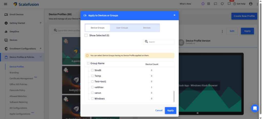Open the chat messages icon in header
The height and width of the screenshot is (119, 262).
pos(229,4)
